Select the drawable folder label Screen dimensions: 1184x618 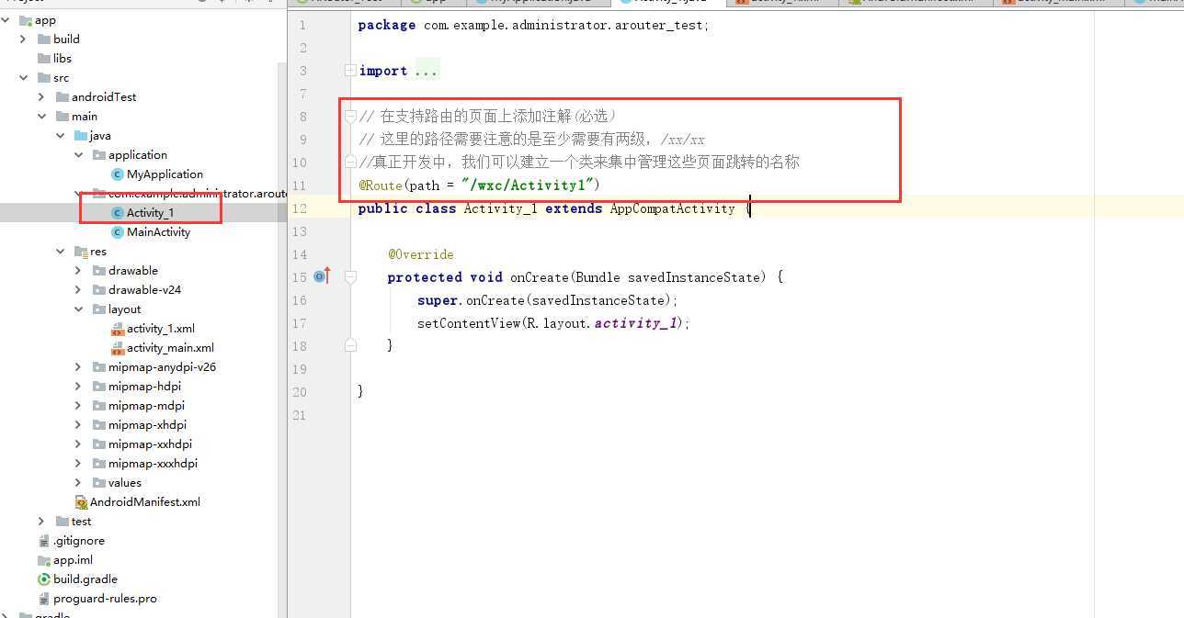click(x=133, y=271)
